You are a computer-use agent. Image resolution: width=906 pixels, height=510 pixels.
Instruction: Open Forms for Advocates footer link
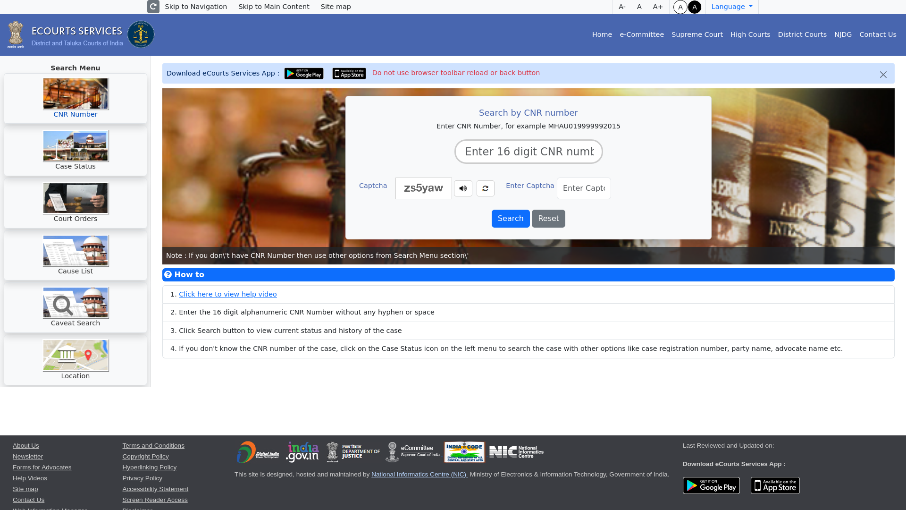tap(42, 467)
